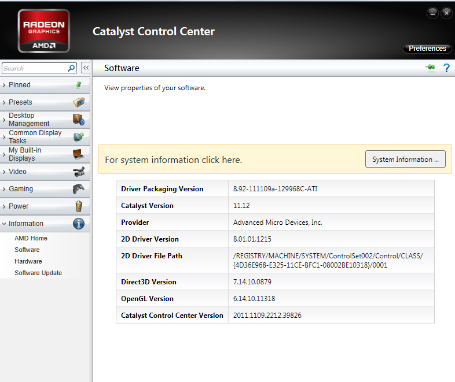Click the Presets icon
Image resolution: width=455 pixels, height=382 pixels.
(79, 102)
